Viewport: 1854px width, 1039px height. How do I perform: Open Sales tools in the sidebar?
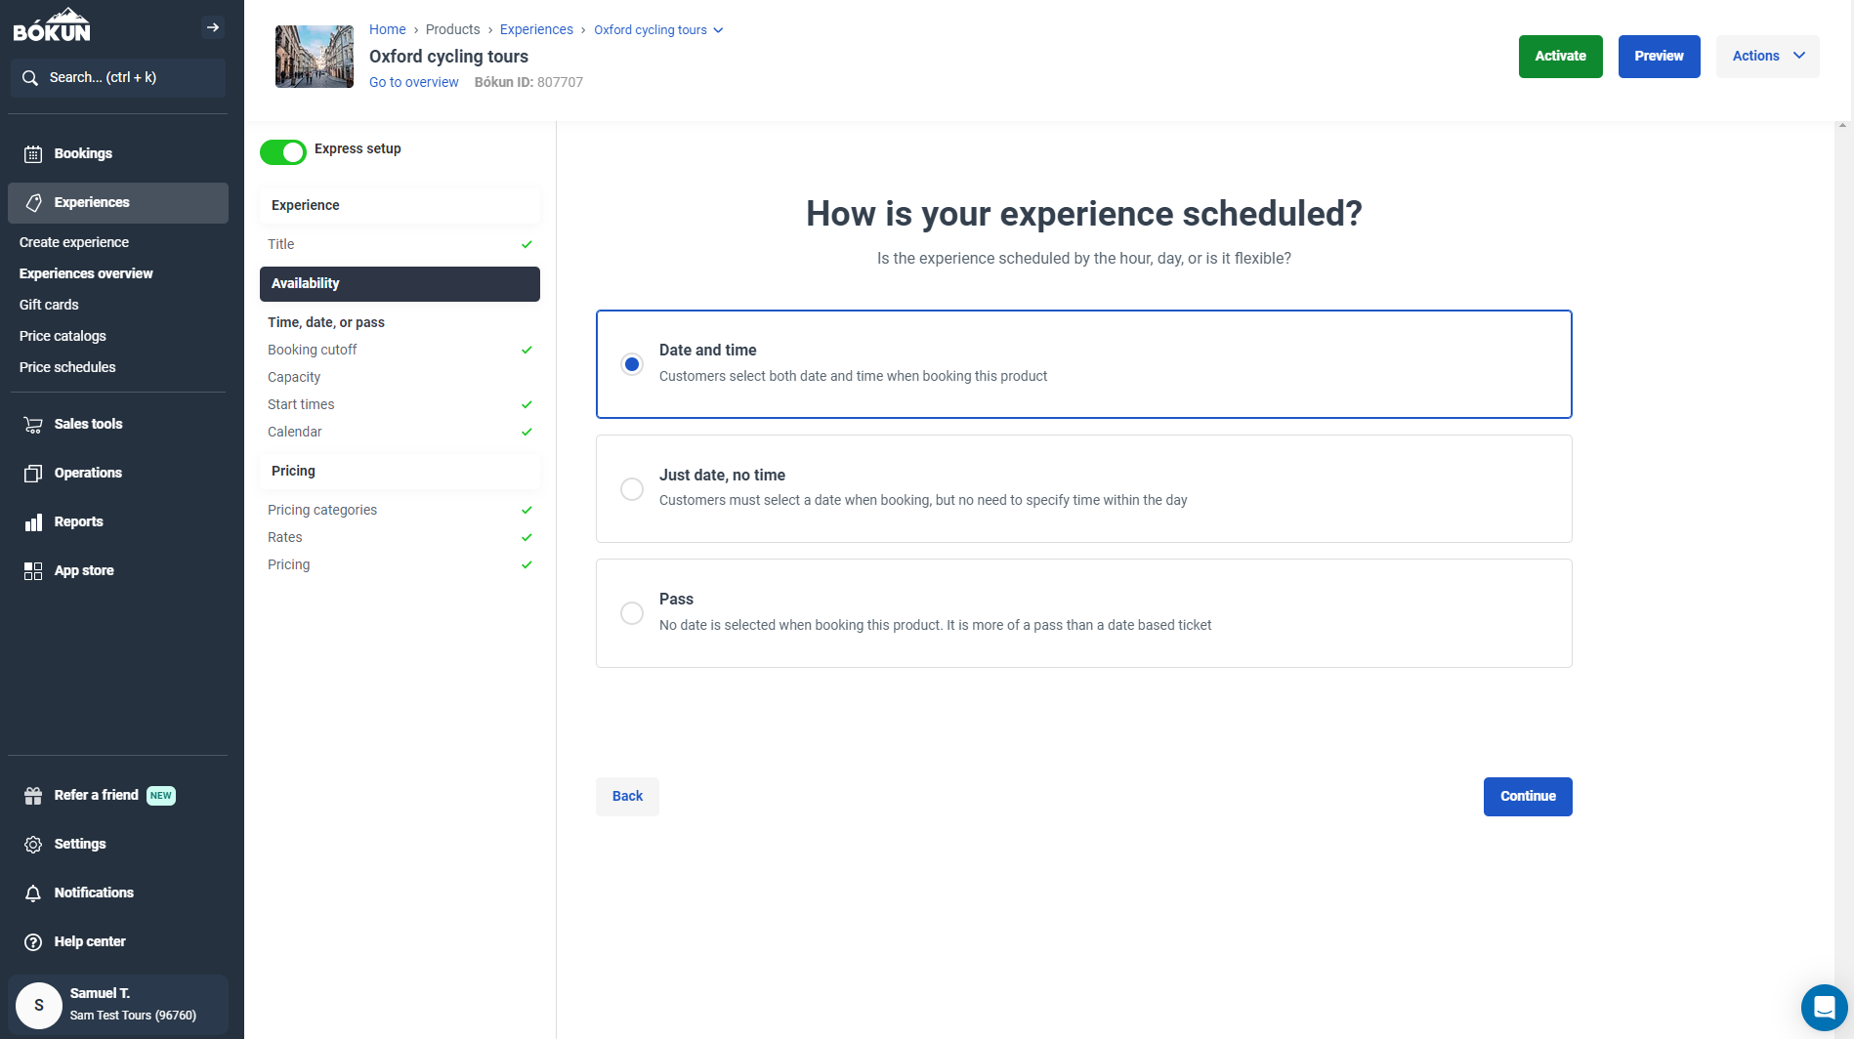(118, 425)
